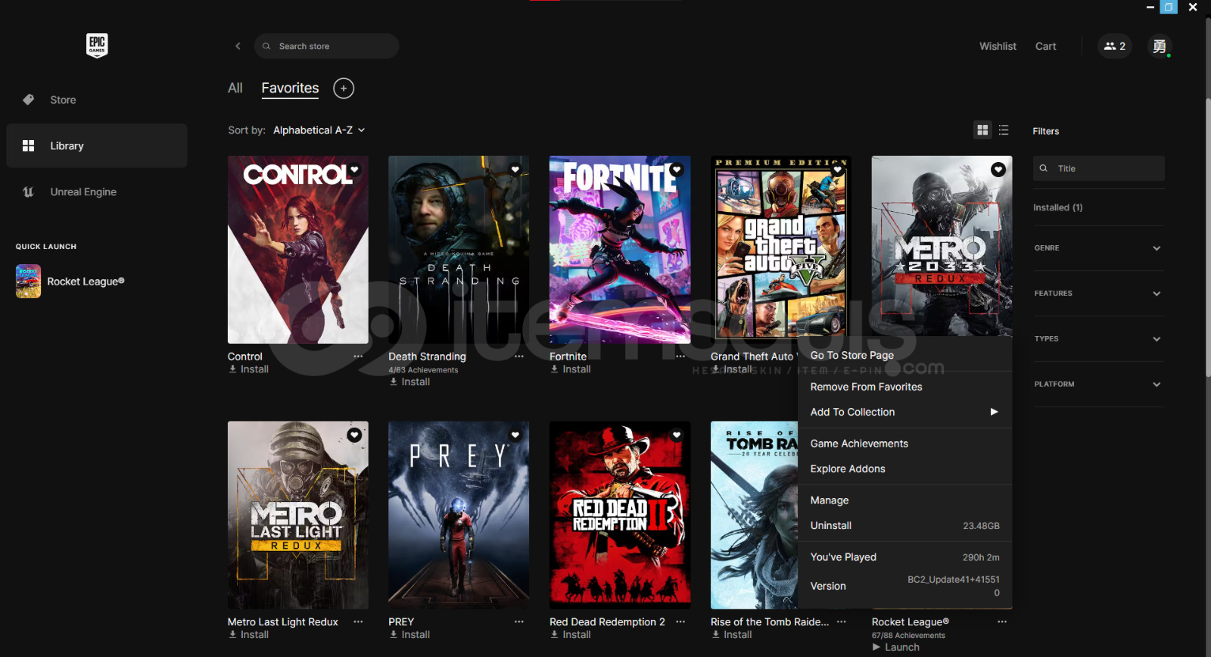Screen dimensions: 1211x657
Task: Unfavorite Grand Theft Auto V heart icon
Action: click(x=838, y=170)
